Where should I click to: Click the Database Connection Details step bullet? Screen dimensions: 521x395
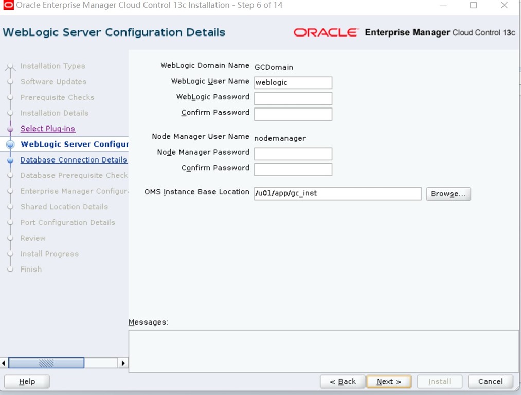point(10,160)
